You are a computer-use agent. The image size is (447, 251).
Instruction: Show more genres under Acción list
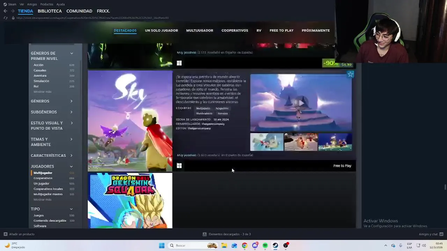pyautogui.click(x=43, y=92)
